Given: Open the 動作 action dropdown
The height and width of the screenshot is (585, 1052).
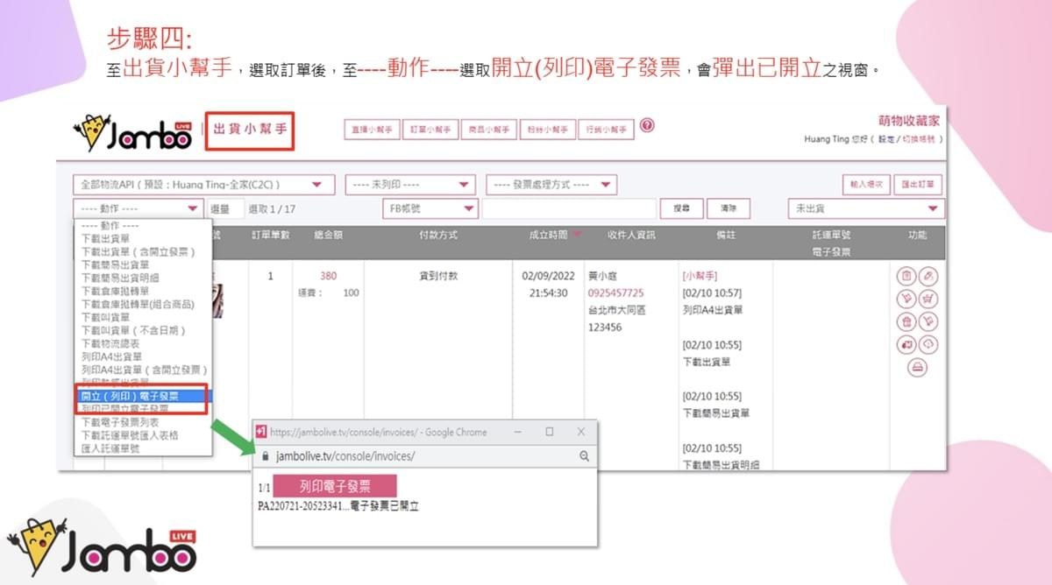Looking at the screenshot, I should coord(139,208).
